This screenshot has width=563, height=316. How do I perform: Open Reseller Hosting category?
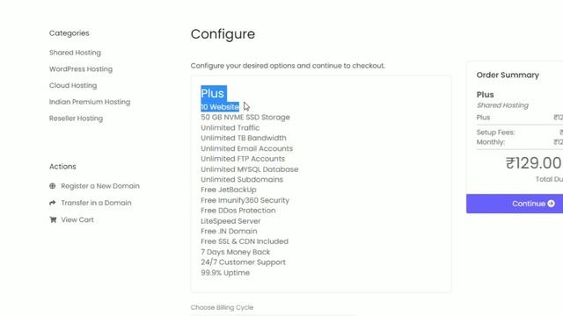click(x=77, y=118)
